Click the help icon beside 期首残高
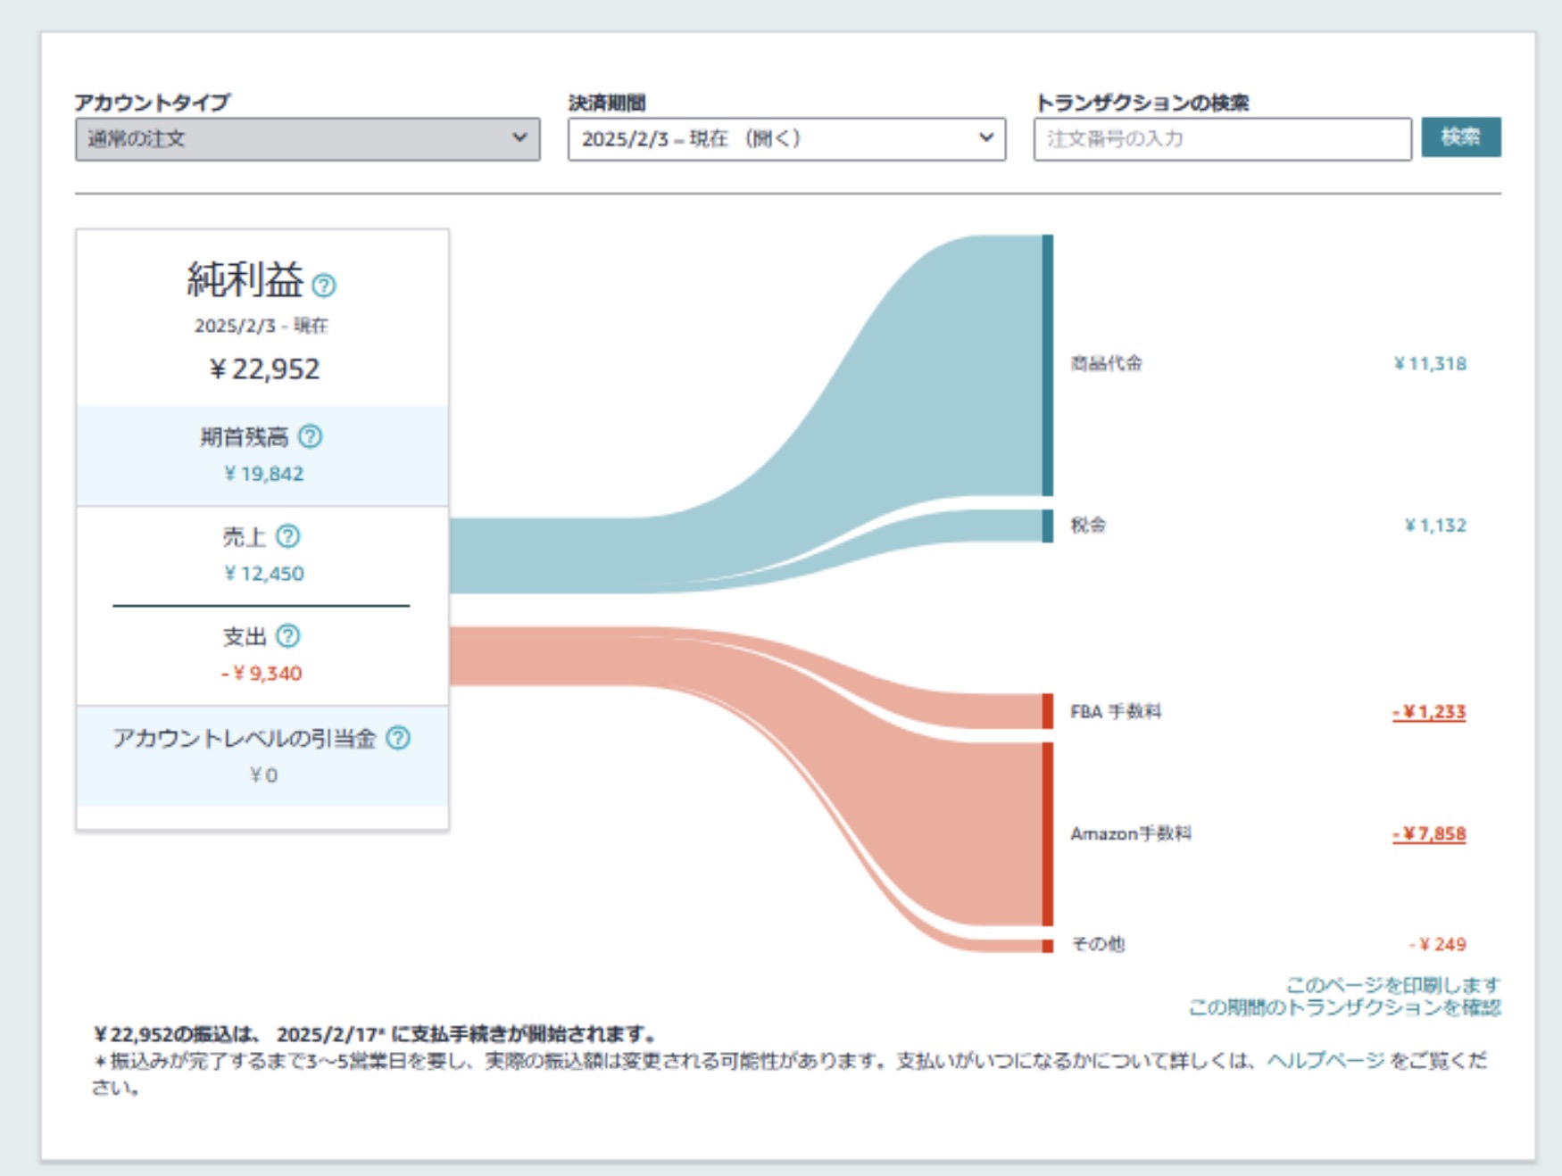Screen dimensions: 1562x1176 point(310,436)
